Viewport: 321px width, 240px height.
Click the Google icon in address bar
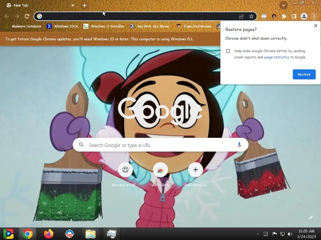click(x=39, y=16)
